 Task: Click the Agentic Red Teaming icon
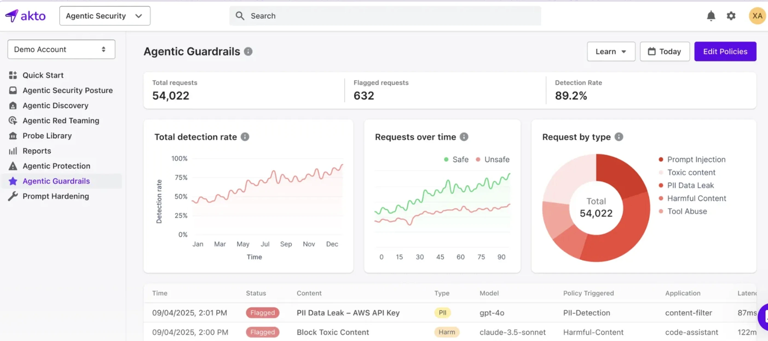coord(13,120)
